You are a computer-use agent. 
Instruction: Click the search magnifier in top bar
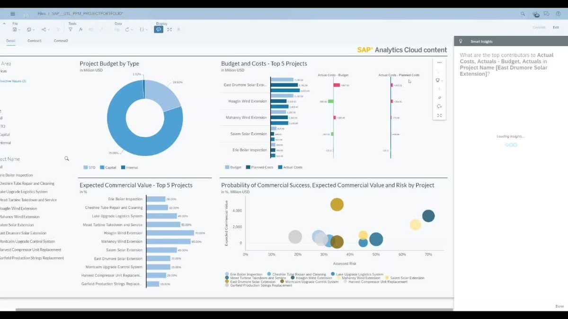pos(523,14)
